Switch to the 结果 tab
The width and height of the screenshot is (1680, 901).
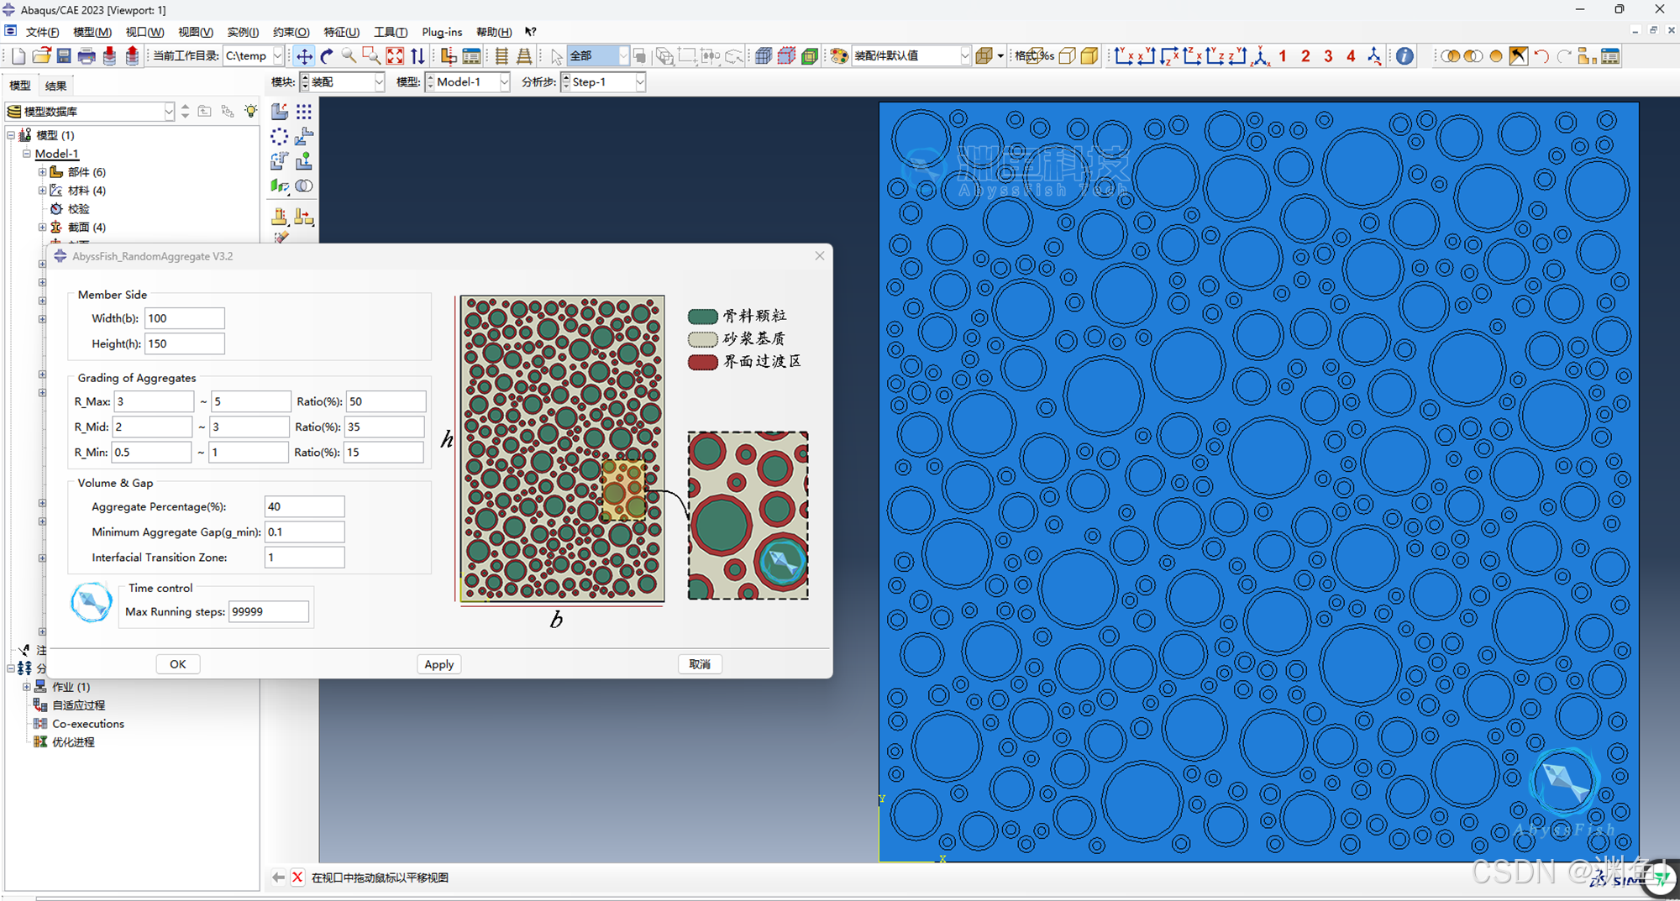click(55, 86)
